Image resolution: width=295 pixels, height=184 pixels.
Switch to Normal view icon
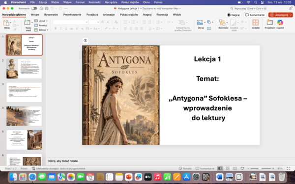point(220,168)
